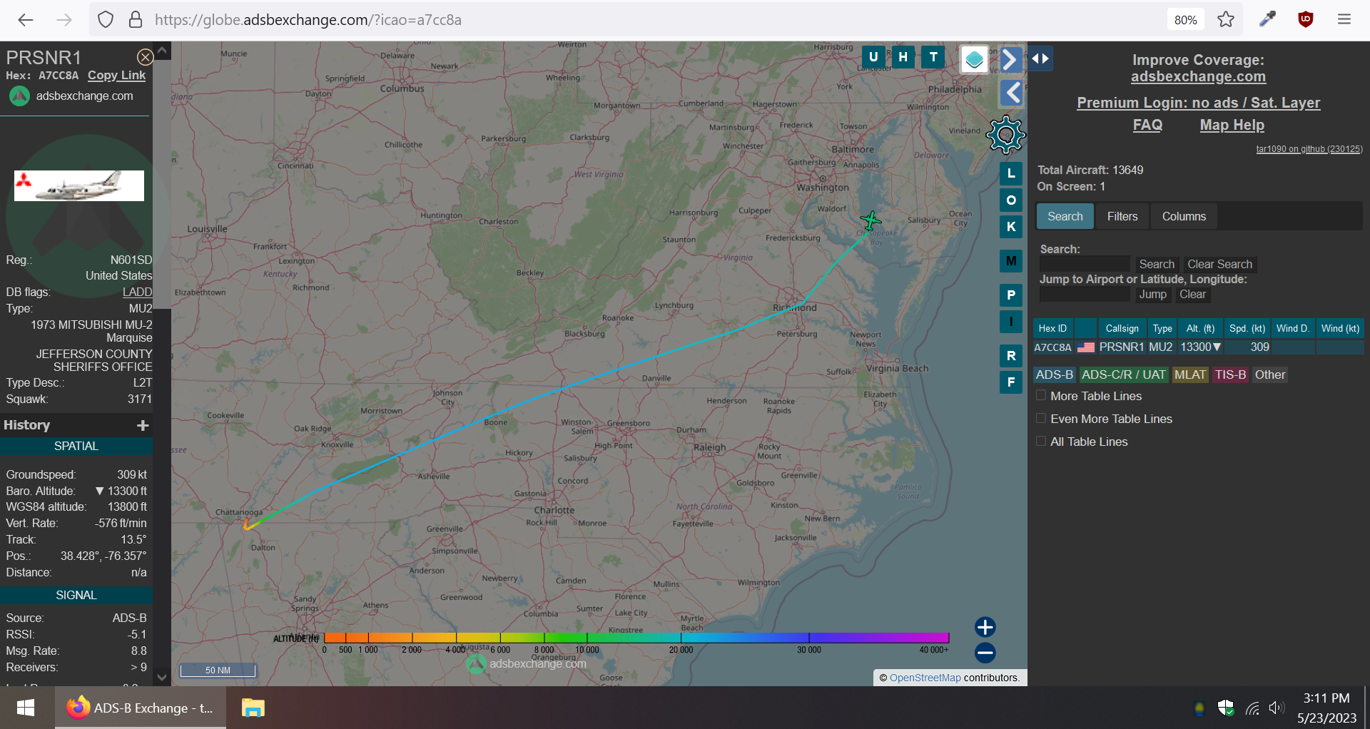Sort table by Spd. (kt) column
The width and height of the screenshot is (1370, 729).
pyautogui.click(x=1247, y=329)
